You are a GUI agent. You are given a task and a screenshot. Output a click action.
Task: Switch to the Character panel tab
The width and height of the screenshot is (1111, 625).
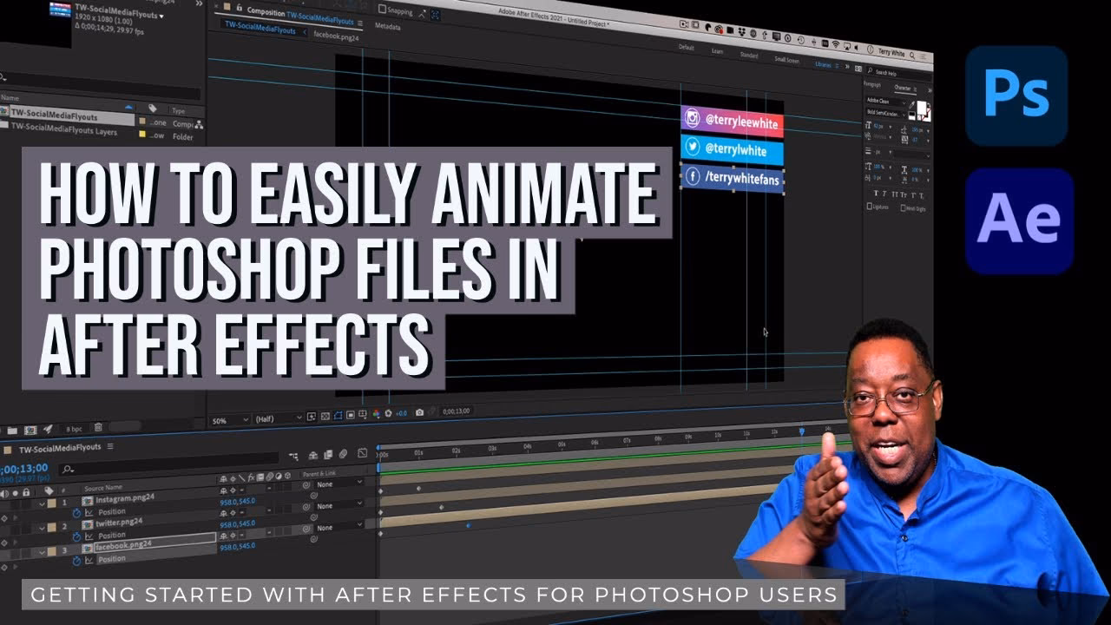coord(904,89)
